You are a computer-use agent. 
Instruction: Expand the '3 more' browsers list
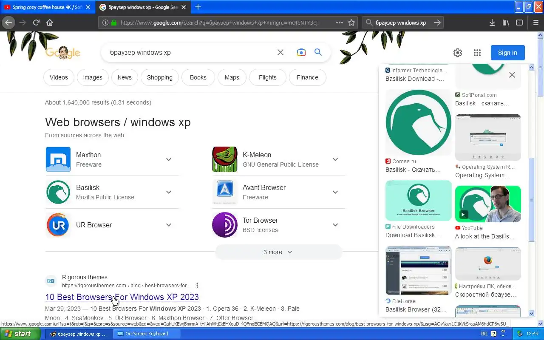278,252
